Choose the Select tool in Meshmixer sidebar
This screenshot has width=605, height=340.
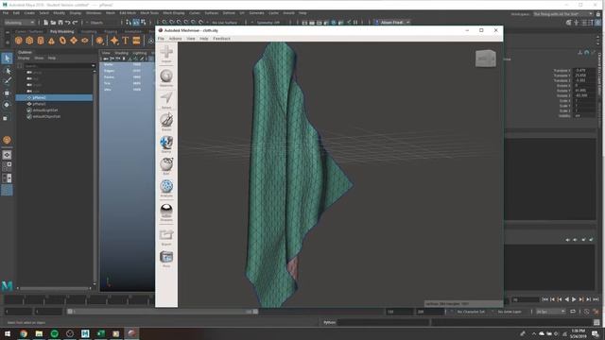click(x=166, y=100)
